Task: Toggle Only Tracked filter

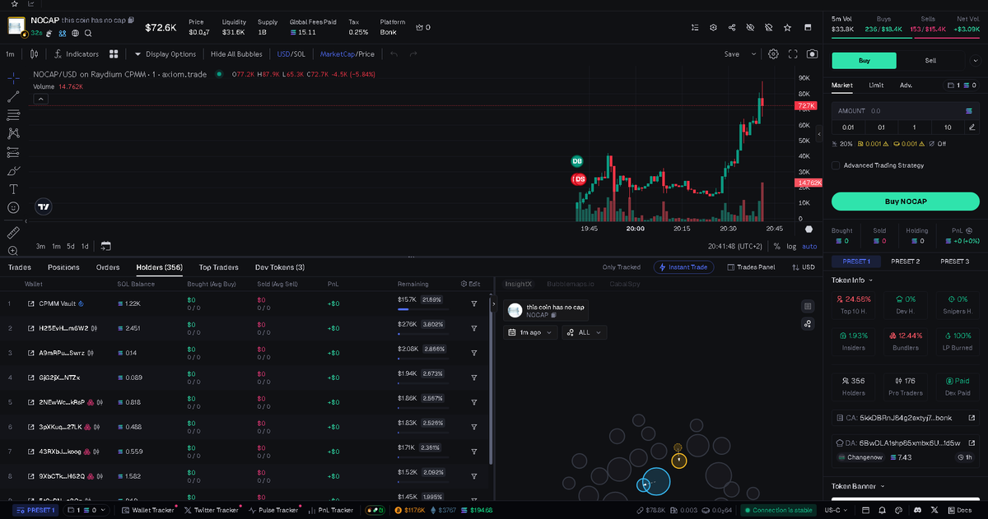Action: coord(621,267)
